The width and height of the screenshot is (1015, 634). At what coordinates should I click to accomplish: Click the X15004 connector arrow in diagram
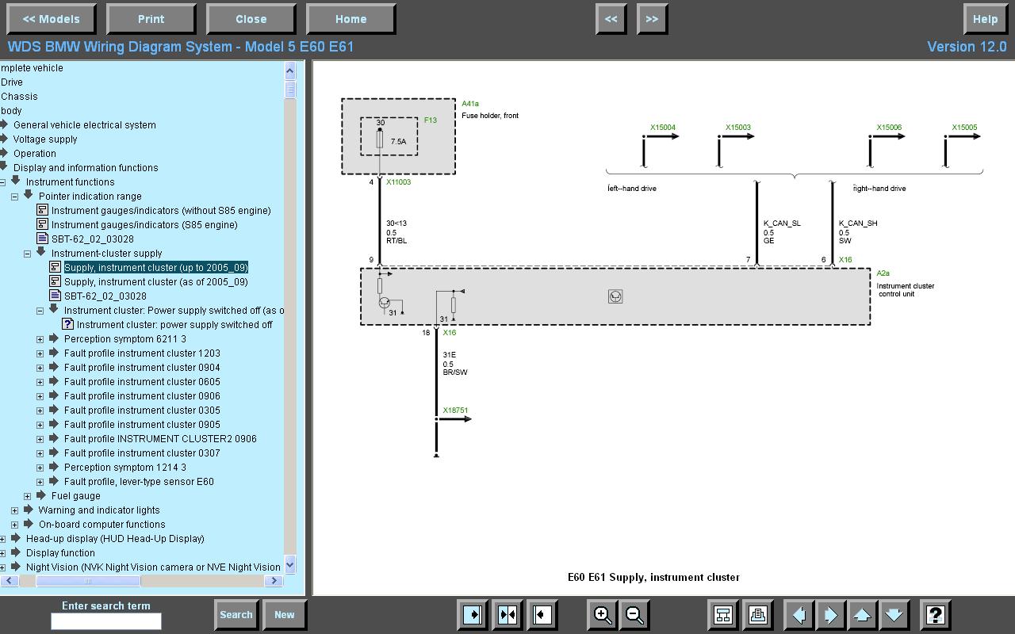pyautogui.click(x=661, y=136)
